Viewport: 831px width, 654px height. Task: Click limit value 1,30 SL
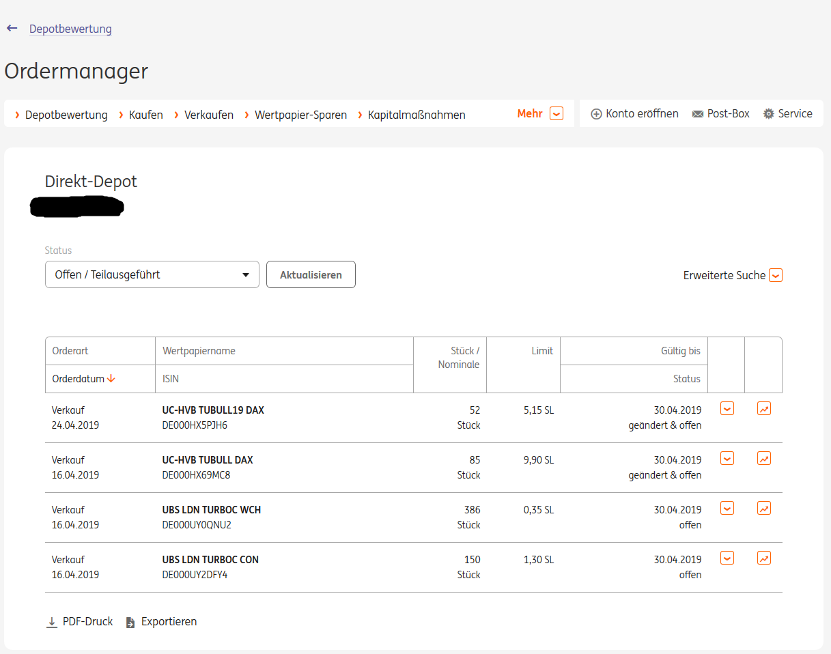pos(539,560)
